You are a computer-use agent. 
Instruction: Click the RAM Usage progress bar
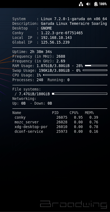pos(96,66)
